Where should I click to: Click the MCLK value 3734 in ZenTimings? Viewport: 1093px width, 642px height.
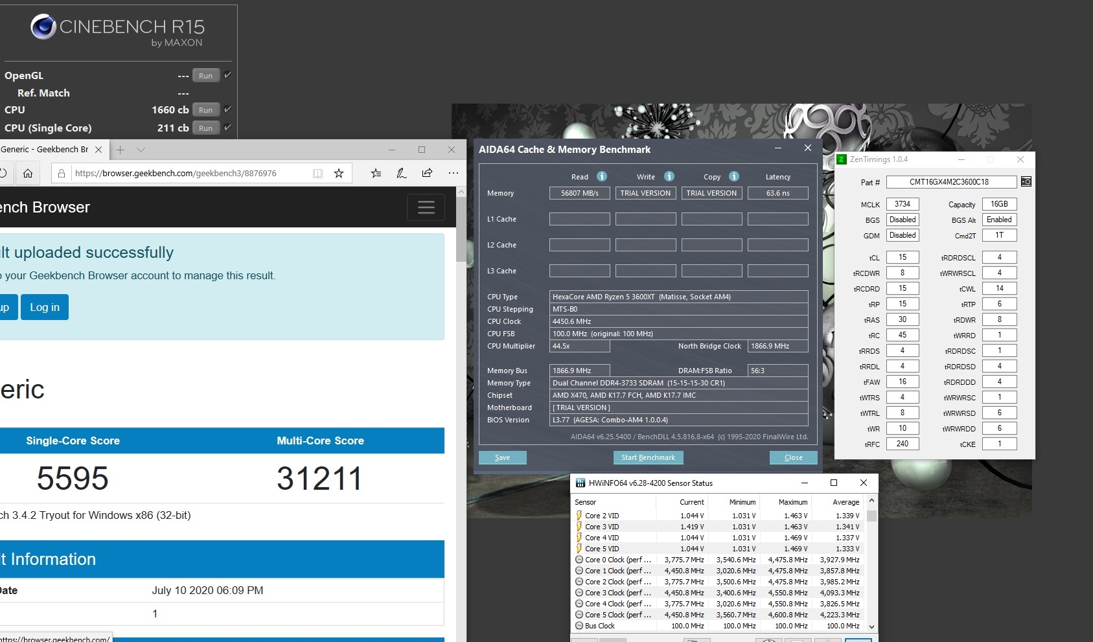coord(903,204)
